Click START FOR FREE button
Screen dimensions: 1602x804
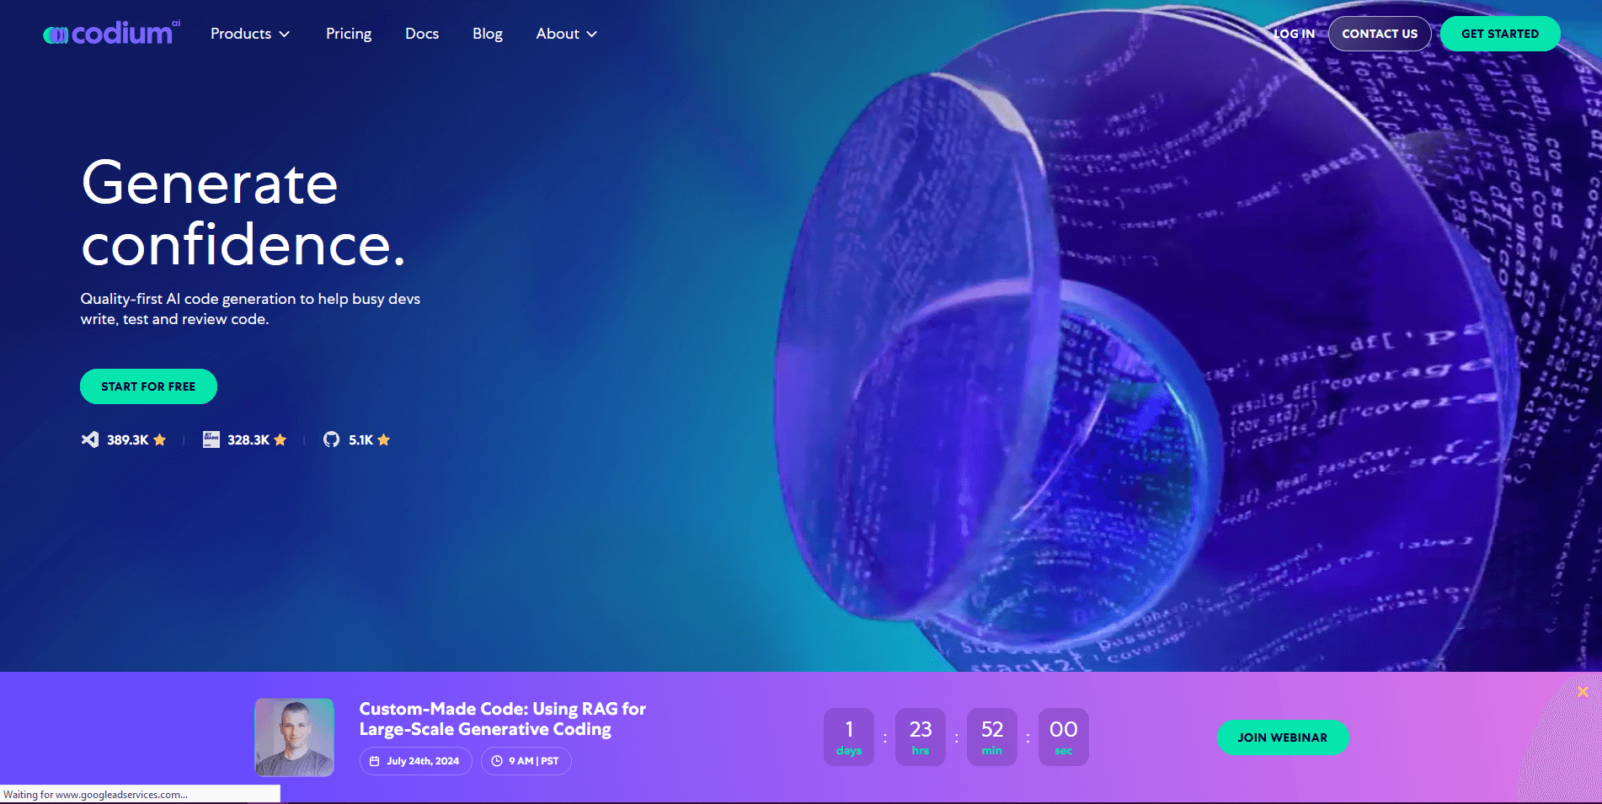click(148, 386)
